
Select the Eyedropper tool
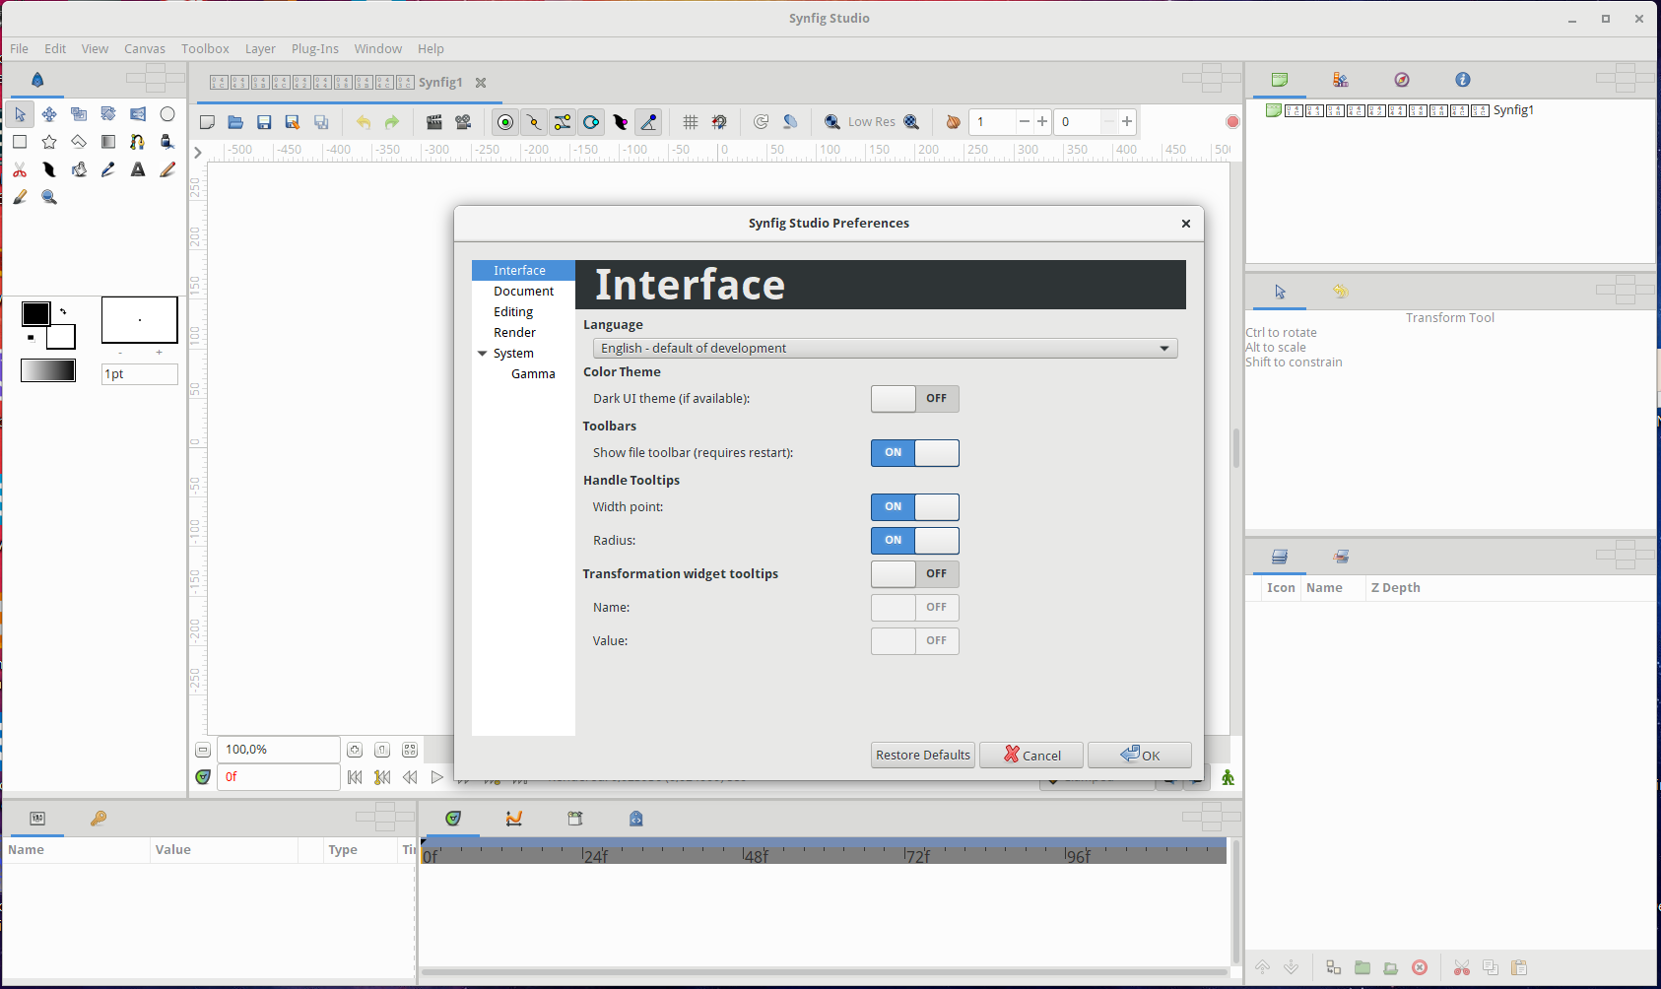[x=108, y=169]
